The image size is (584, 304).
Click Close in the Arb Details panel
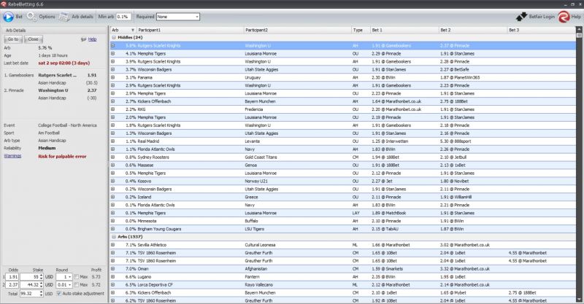tap(33, 39)
